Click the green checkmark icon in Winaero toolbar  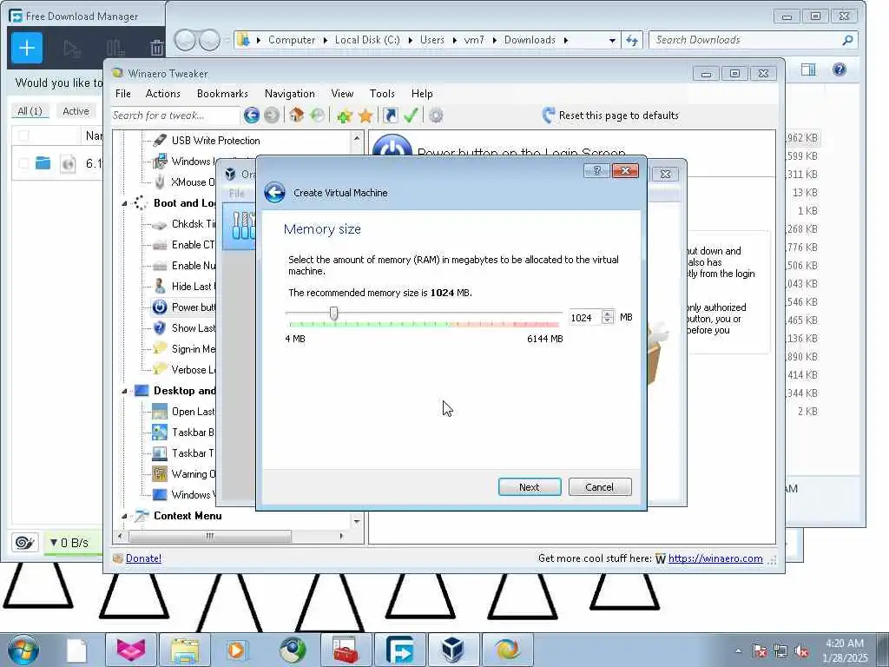(411, 116)
